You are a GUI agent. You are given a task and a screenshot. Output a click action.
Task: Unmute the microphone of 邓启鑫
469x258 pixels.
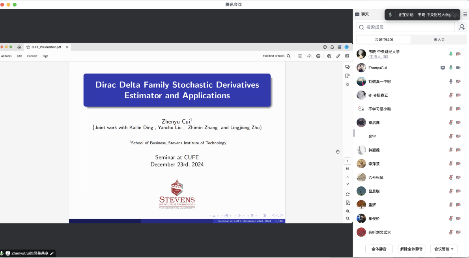451,123
